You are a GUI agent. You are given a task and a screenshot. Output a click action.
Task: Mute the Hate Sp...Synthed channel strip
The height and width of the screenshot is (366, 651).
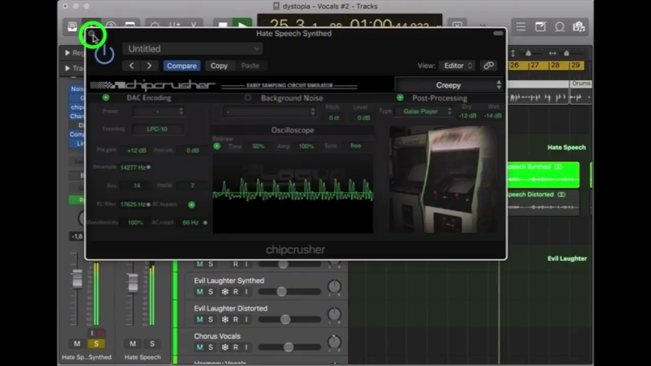pyautogui.click(x=77, y=344)
